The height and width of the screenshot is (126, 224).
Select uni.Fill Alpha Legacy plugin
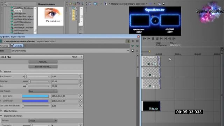[22, 22]
